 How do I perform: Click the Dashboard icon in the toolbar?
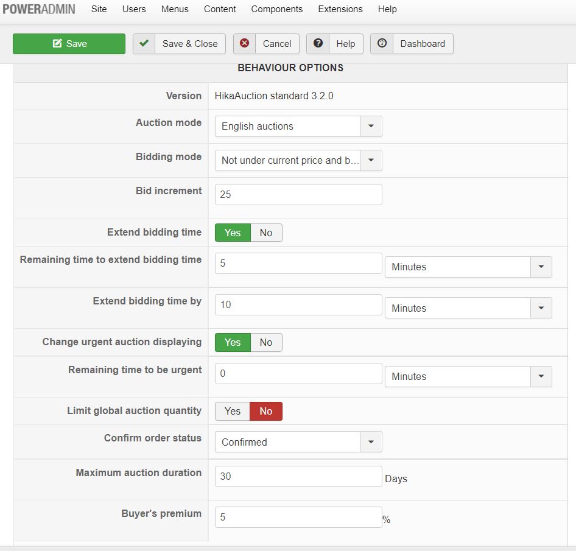coord(382,44)
